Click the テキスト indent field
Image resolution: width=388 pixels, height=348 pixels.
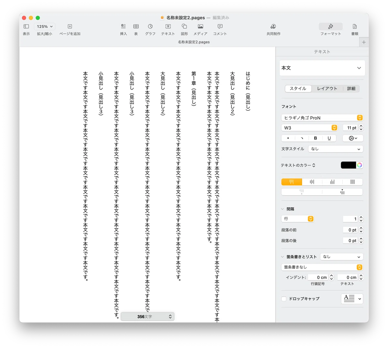click(x=348, y=277)
